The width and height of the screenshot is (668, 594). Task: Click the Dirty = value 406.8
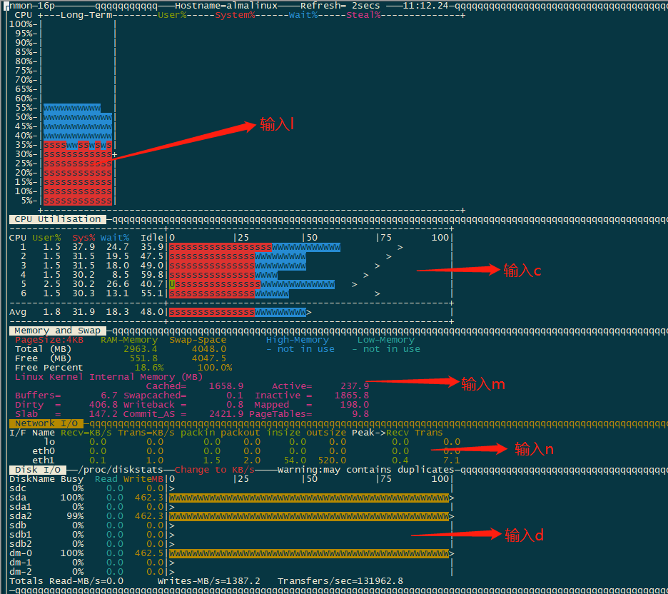103,406
